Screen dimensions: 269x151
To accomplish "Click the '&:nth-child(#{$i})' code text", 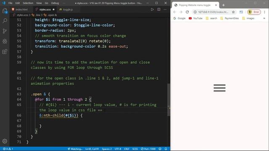I will [x=59, y=115].
